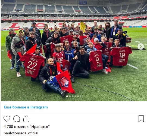Click the Tiago S. 22 jersey in photo
The height and width of the screenshot is (136, 147).
tap(32, 65)
